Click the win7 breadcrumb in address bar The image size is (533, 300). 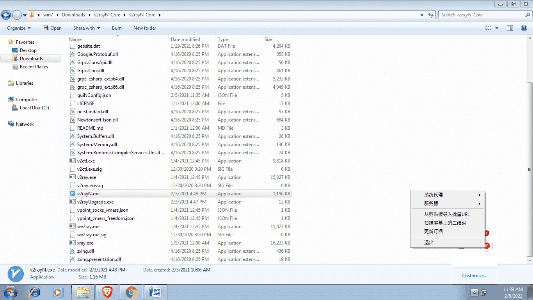pos(48,15)
